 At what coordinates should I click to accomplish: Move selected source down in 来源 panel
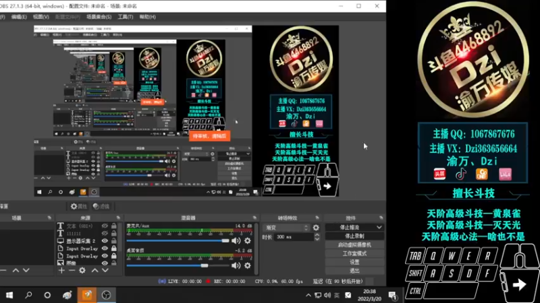point(105,271)
